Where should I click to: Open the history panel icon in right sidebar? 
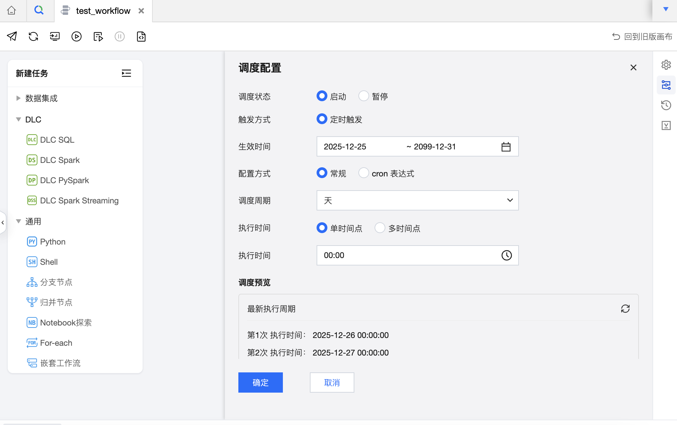[x=666, y=105]
